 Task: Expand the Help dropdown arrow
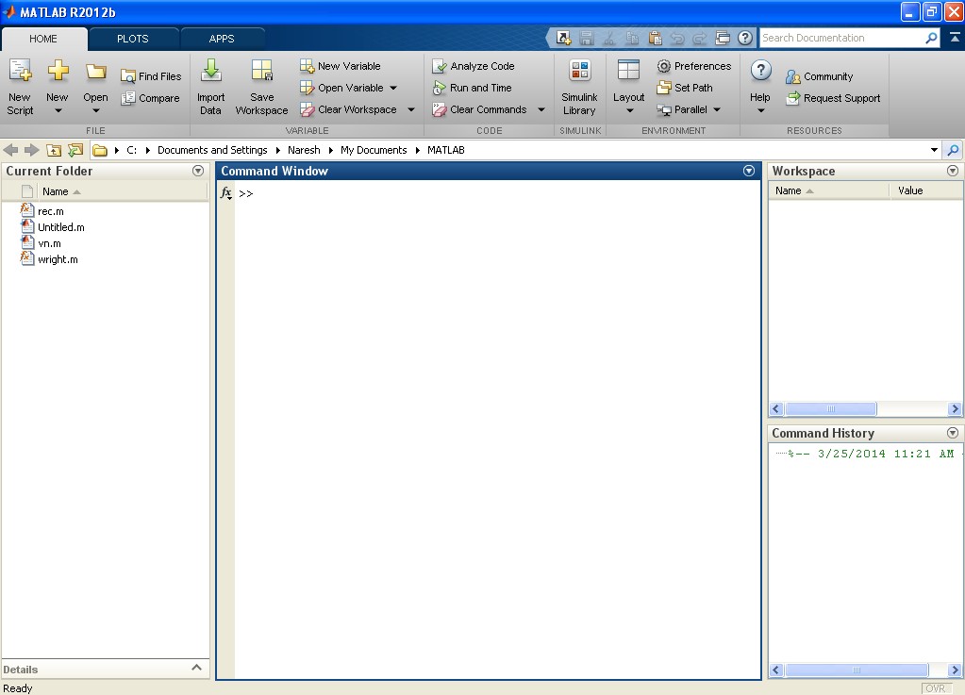tap(760, 111)
